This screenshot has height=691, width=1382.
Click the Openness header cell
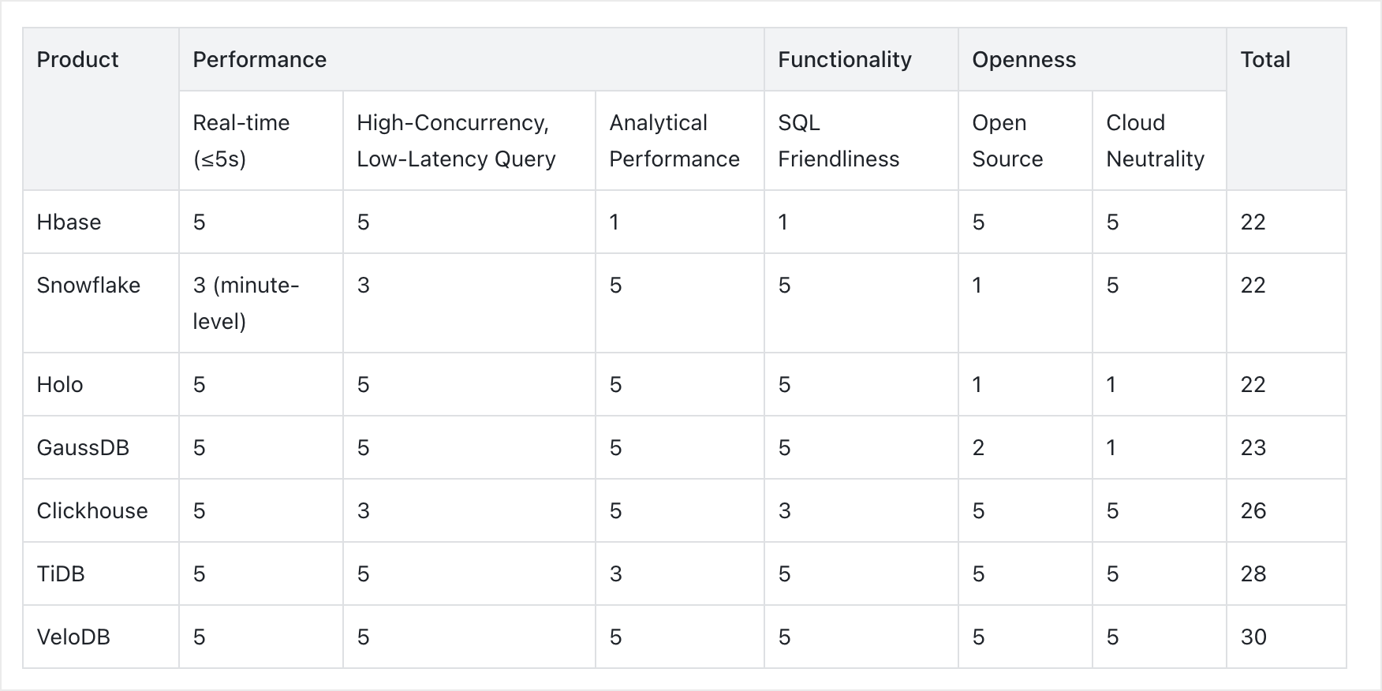click(x=1023, y=60)
